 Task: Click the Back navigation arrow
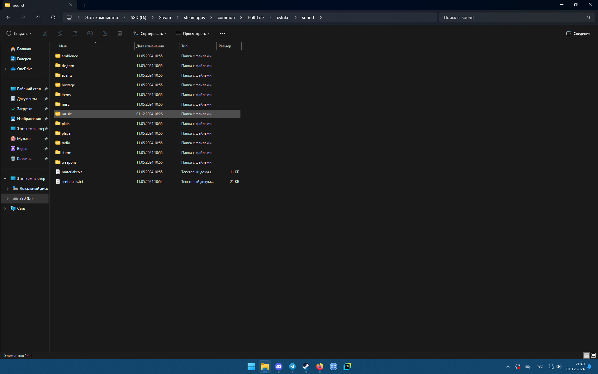(8, 17)
